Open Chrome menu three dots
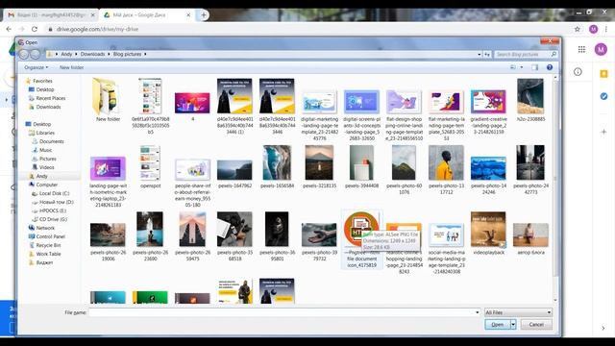The image size is (615, 346). click(606, 29)
